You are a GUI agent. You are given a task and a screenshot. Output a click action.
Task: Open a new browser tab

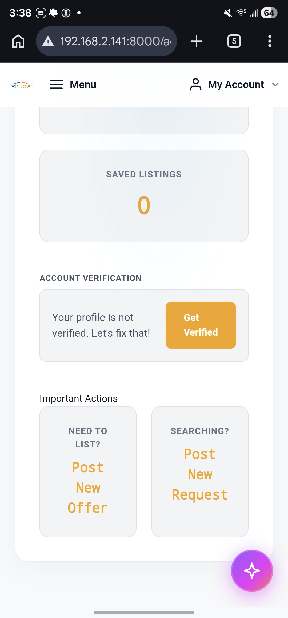[197, 41]
